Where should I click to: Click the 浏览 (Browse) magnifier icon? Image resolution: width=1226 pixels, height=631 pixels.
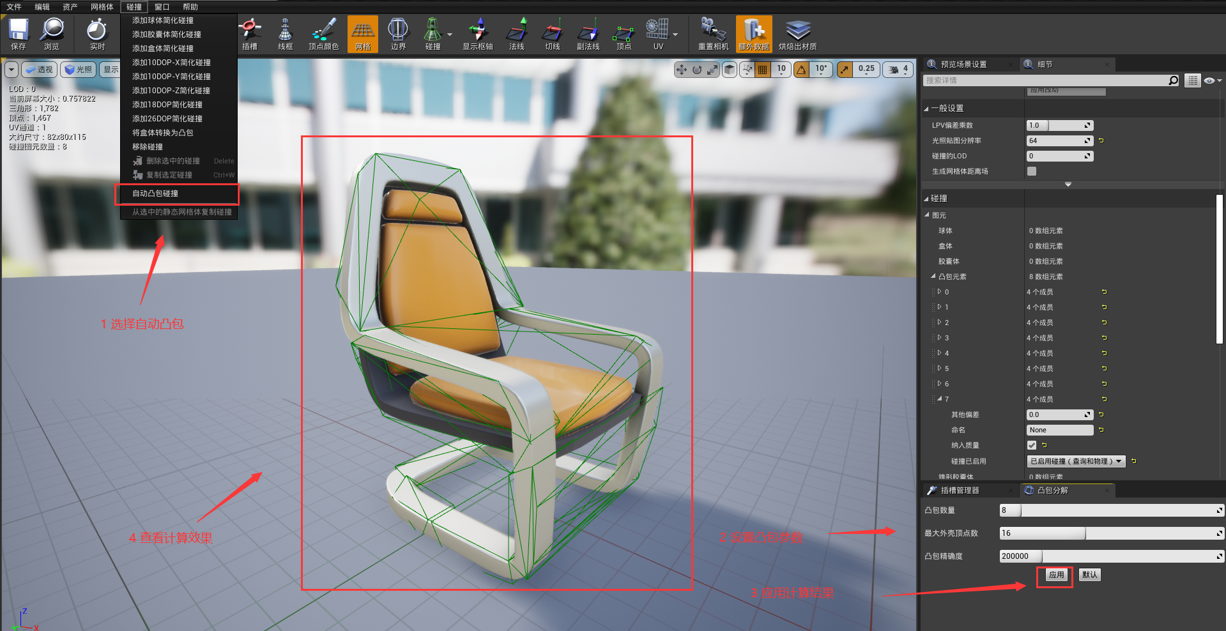[52, 33]
